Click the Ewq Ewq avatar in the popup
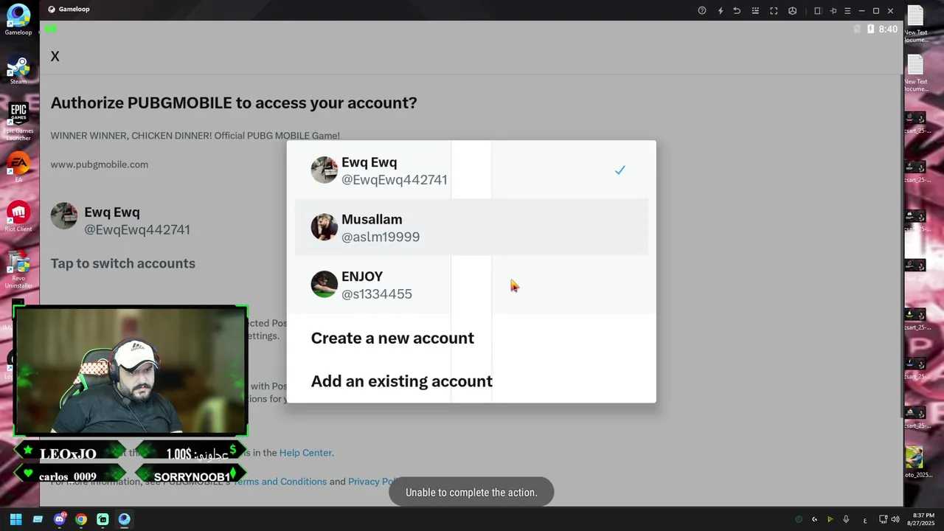This screenshot has height=531, width=944. [x=324, y=170]
